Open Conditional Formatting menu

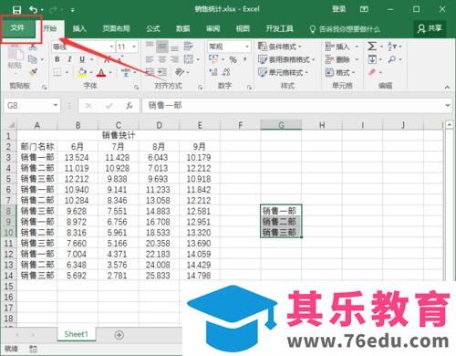280,47
